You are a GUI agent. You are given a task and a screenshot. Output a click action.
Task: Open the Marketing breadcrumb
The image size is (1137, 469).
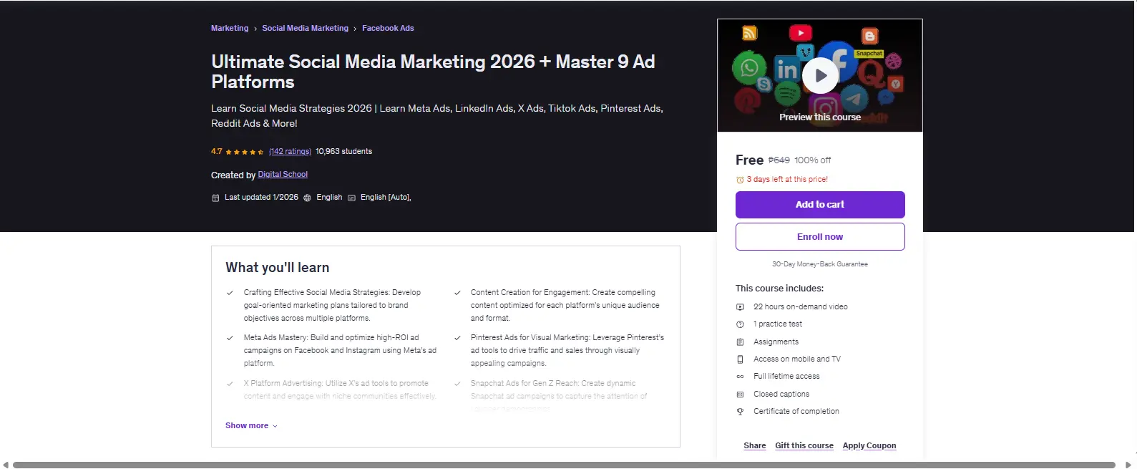[x=230, y=28]
